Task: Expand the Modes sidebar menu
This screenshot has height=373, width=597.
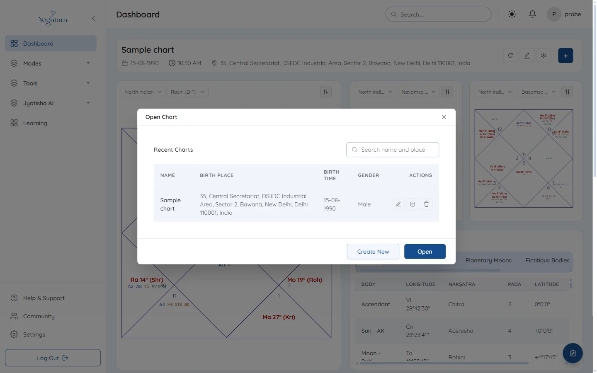Action: tap(51, 63)
